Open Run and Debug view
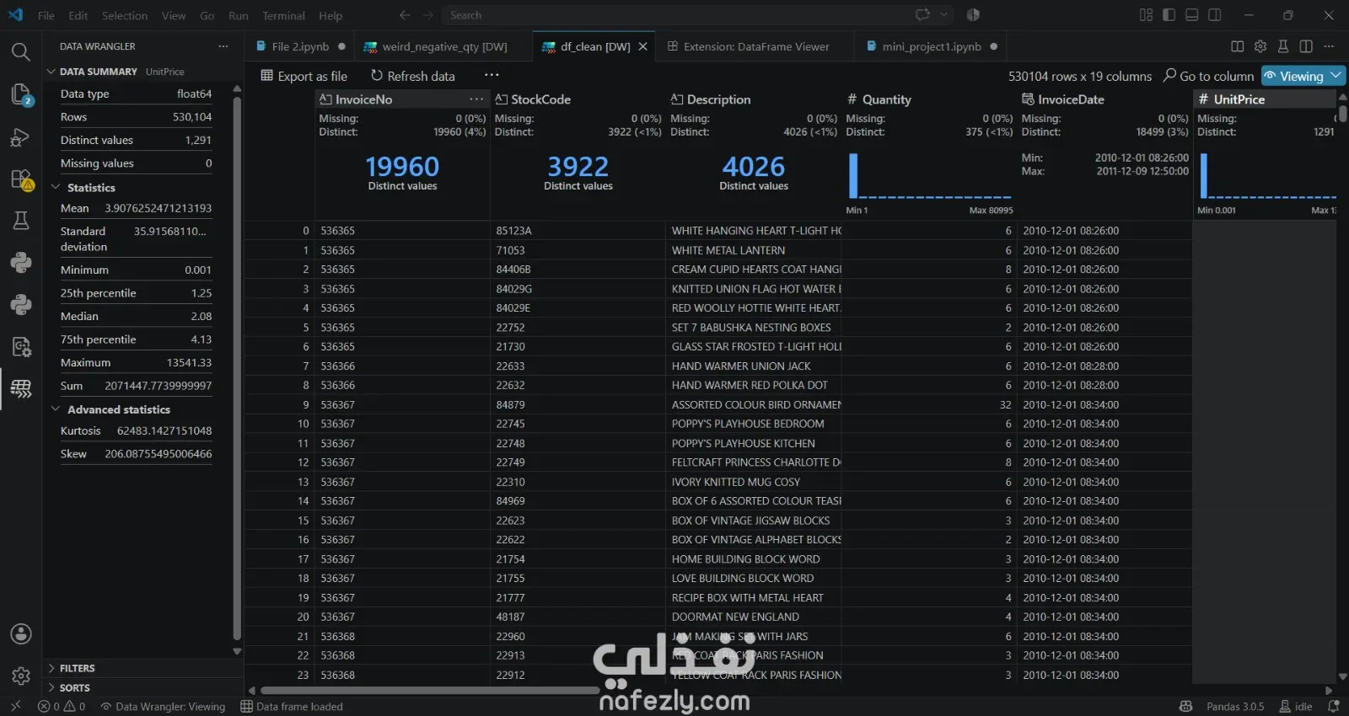Screen dimensions: 1349x716 [20, 137]
